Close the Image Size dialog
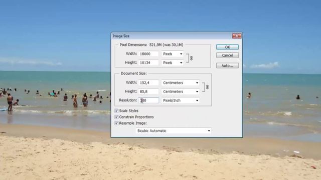Viewport: 321px width, 180px height. coord(237,36)
